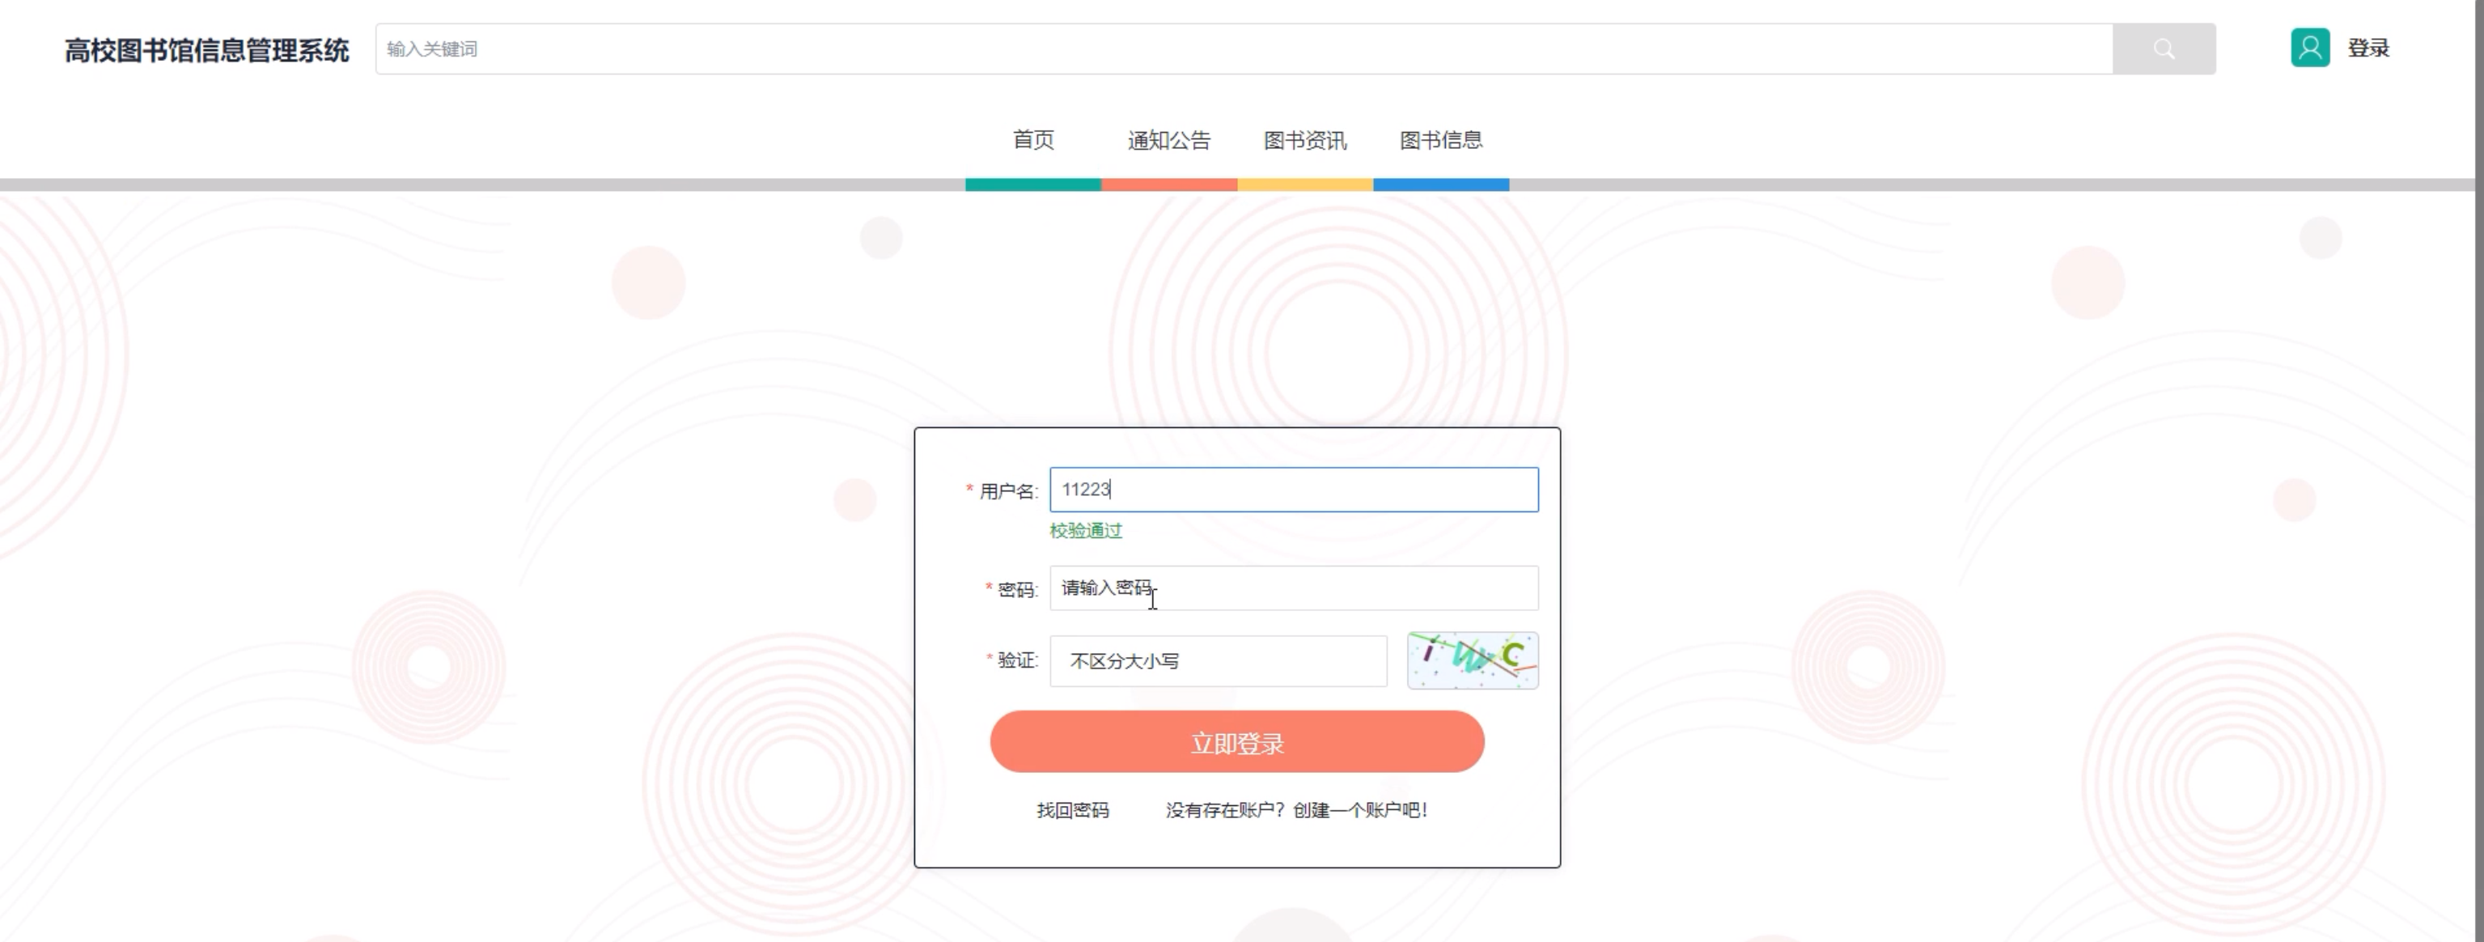Click the 高校图书馆信息管理系统 site title

[x=206, y=50]
